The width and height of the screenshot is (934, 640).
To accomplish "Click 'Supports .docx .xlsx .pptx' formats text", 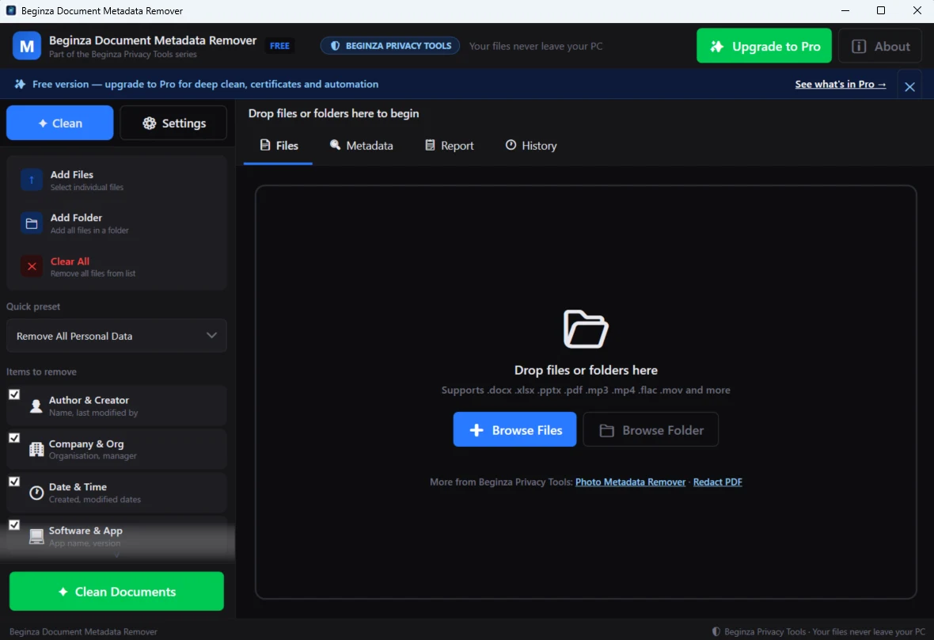I will (586, 390).
